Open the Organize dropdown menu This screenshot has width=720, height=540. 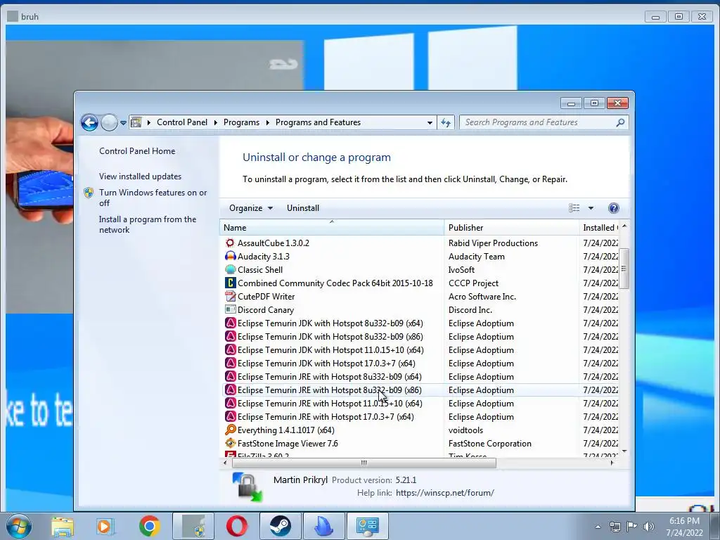251,208
